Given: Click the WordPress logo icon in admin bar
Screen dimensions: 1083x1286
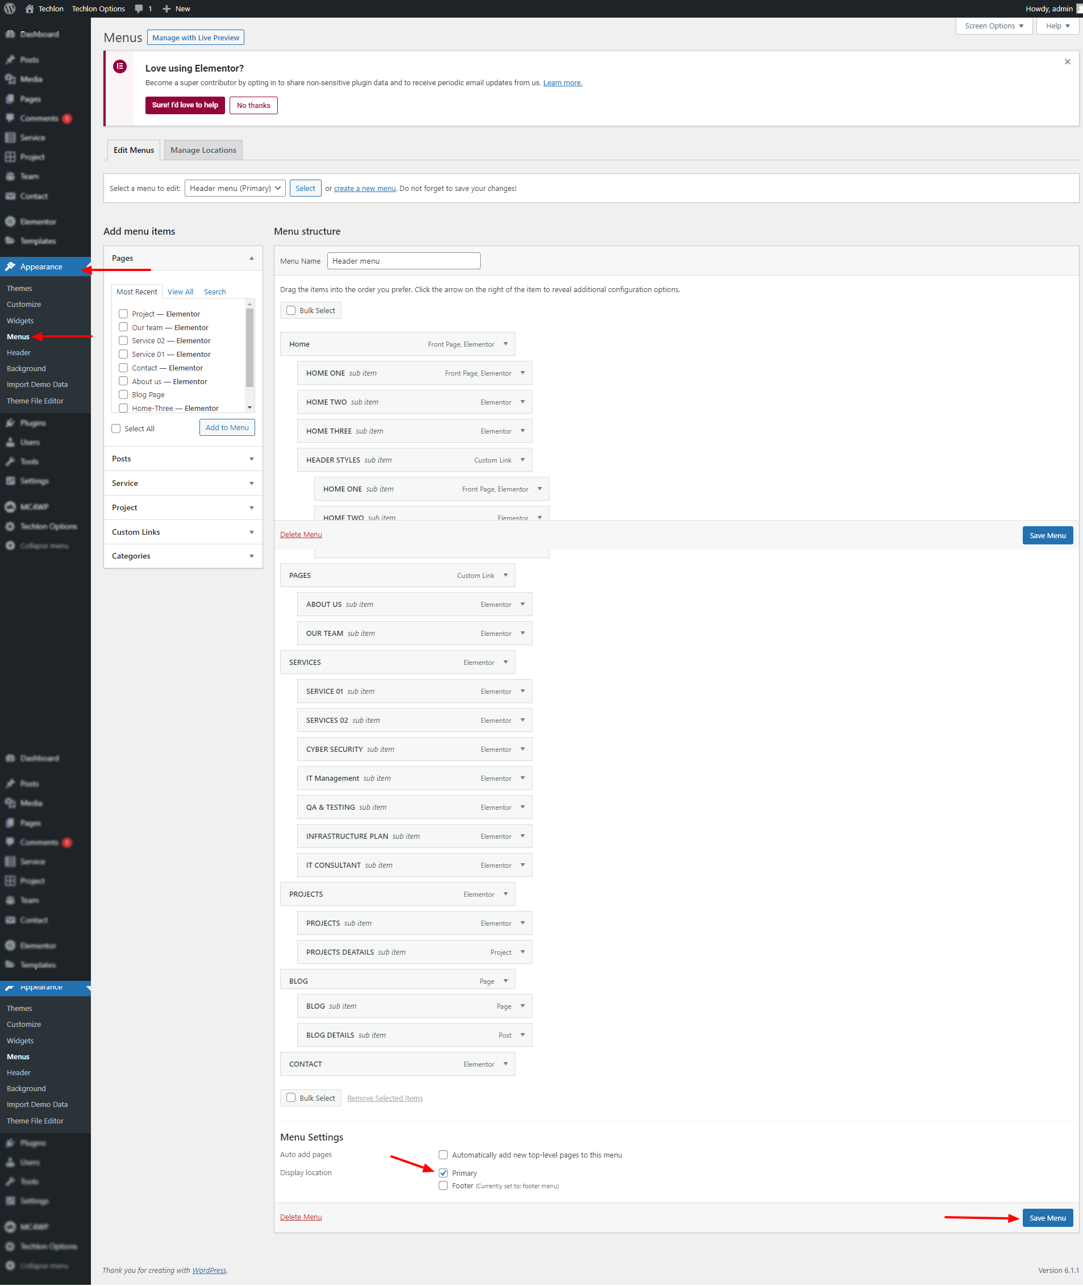Looking at the screenshot, I should pos(10,9).
